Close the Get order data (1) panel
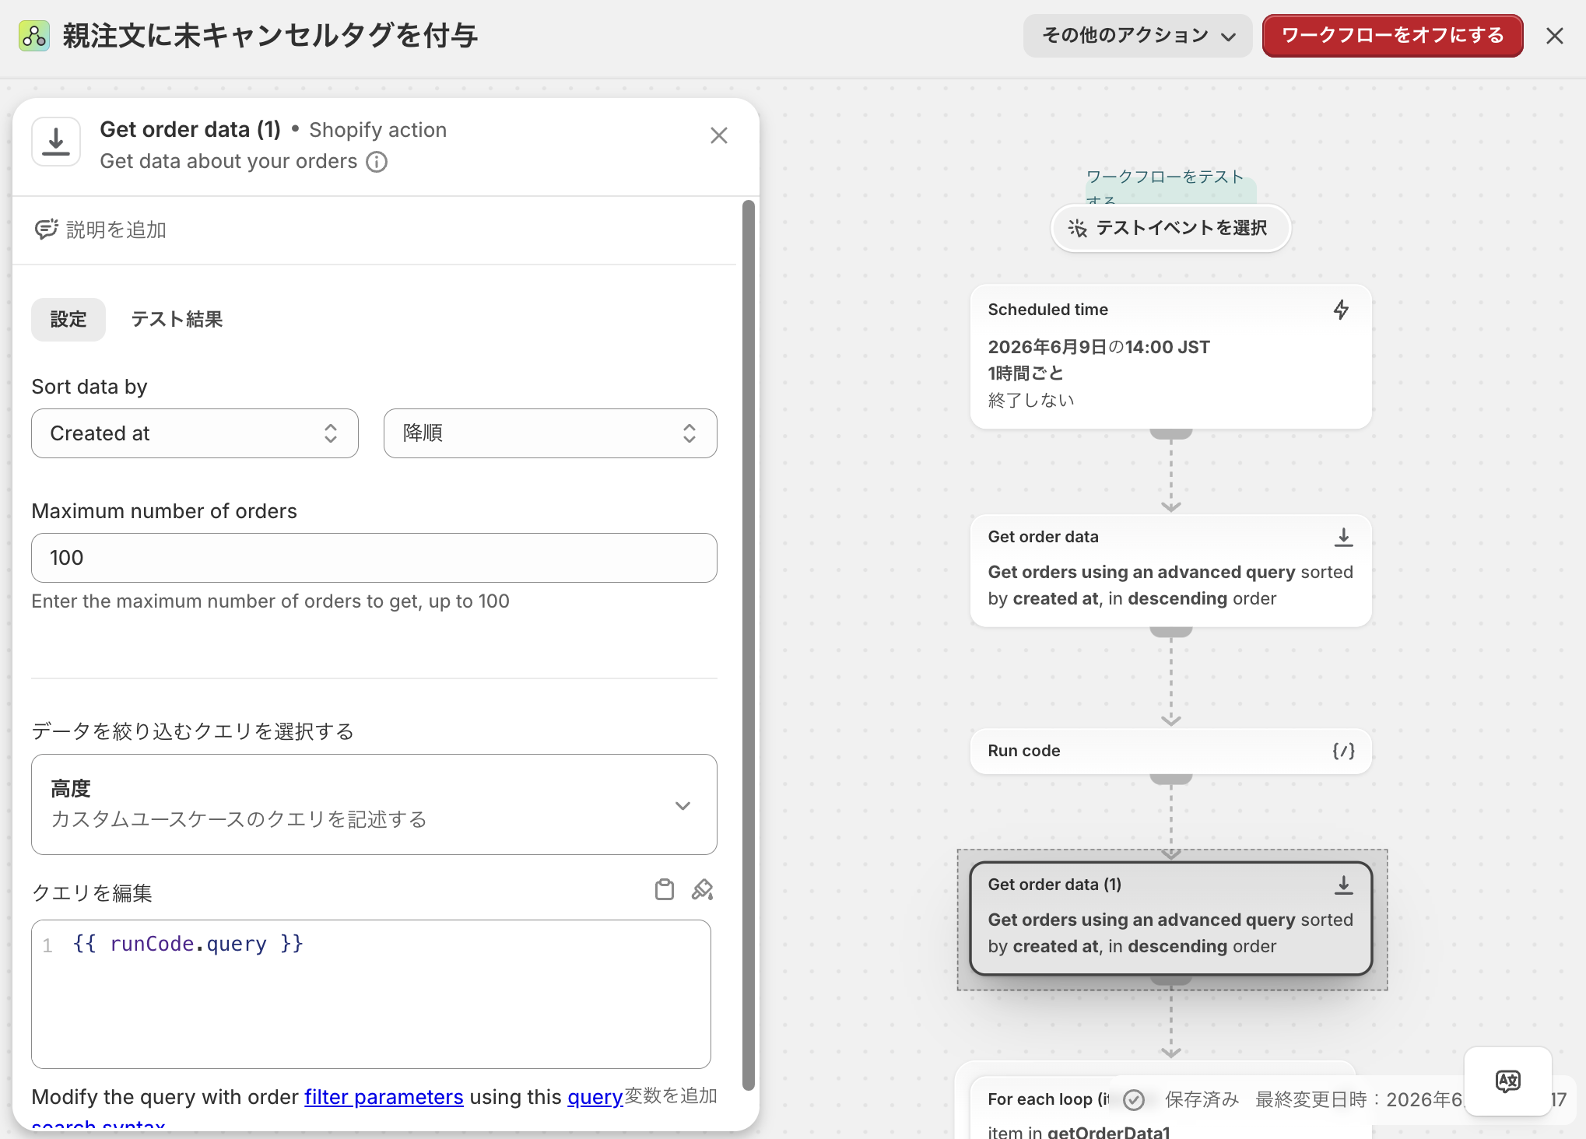The height and width of the screenshot is (1139, 1586). click(719, 135)
